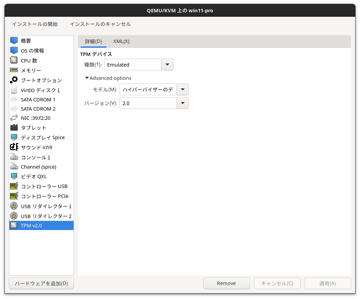
Task: Open the バージョン dropdown showing 2.0
Action: point(182,103)
